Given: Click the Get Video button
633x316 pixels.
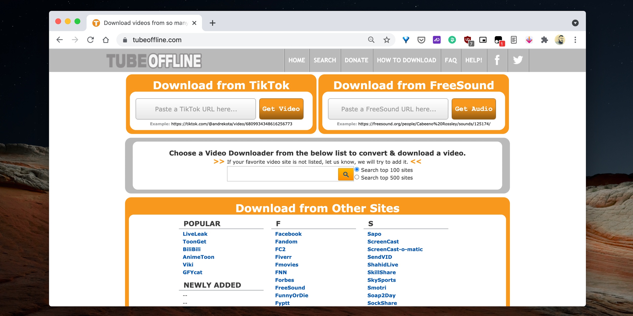Looking at the screenshot, I should pos(281,109).
